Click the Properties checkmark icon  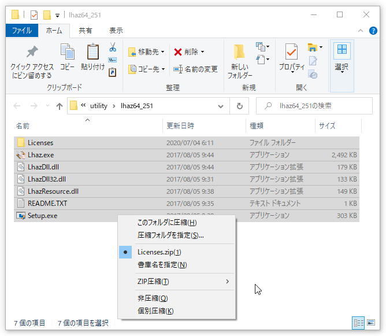coord(291,51)
